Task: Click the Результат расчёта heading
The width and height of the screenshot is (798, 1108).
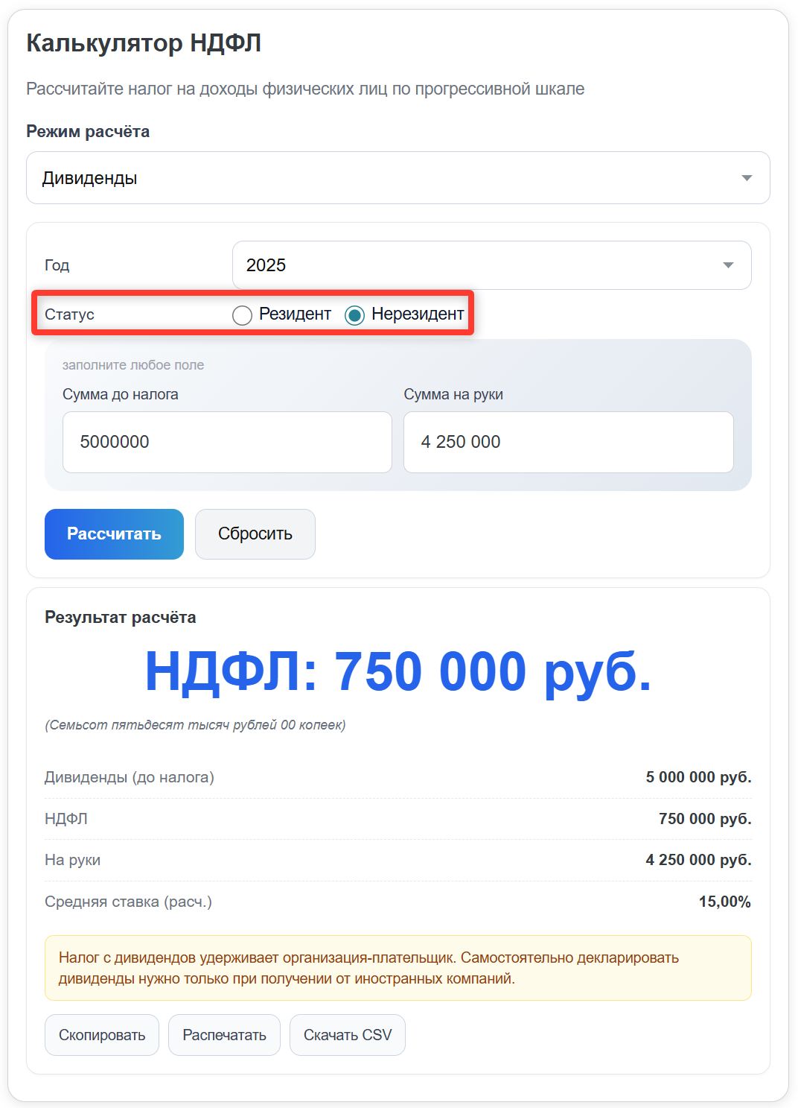Action: 121,617
